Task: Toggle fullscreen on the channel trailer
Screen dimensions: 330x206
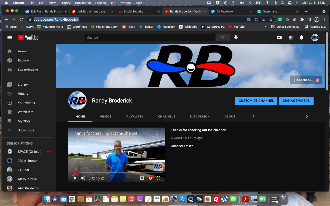Action: [x=159, y=178]
